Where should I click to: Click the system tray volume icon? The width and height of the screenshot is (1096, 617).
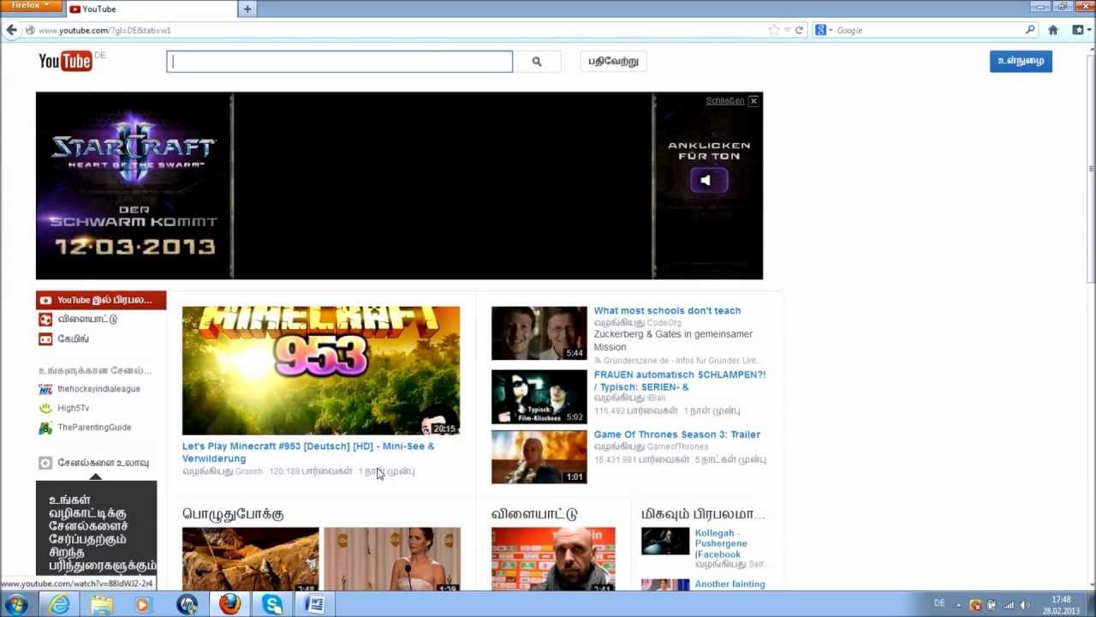[1025, 605]
